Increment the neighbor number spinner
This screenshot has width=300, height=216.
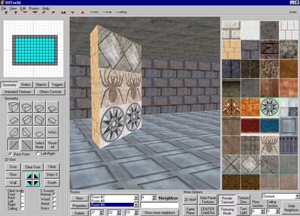(154, 197)
